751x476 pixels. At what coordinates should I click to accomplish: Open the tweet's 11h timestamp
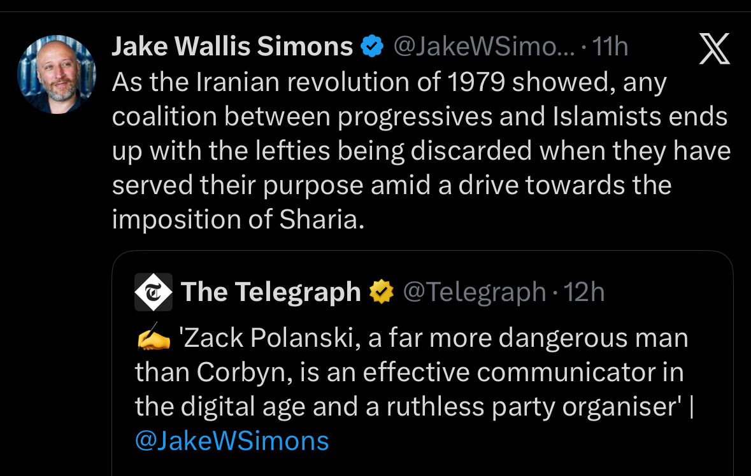click(610, 46)
